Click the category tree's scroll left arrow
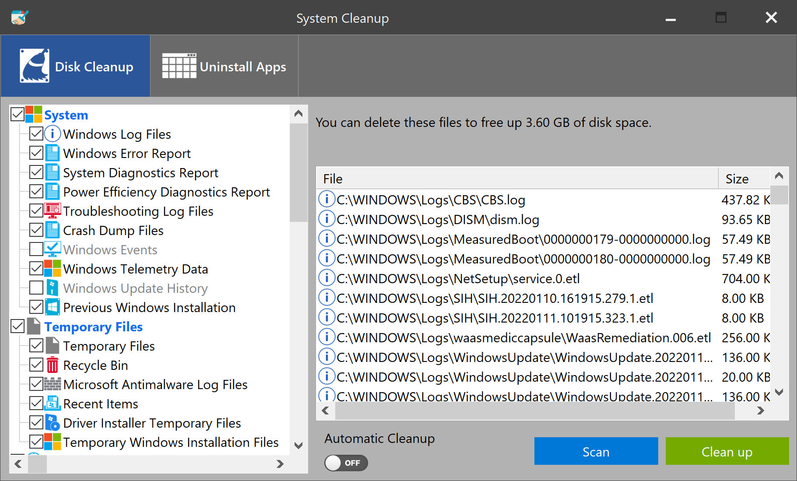Screen dimensions: 797x481 [18, 464]
